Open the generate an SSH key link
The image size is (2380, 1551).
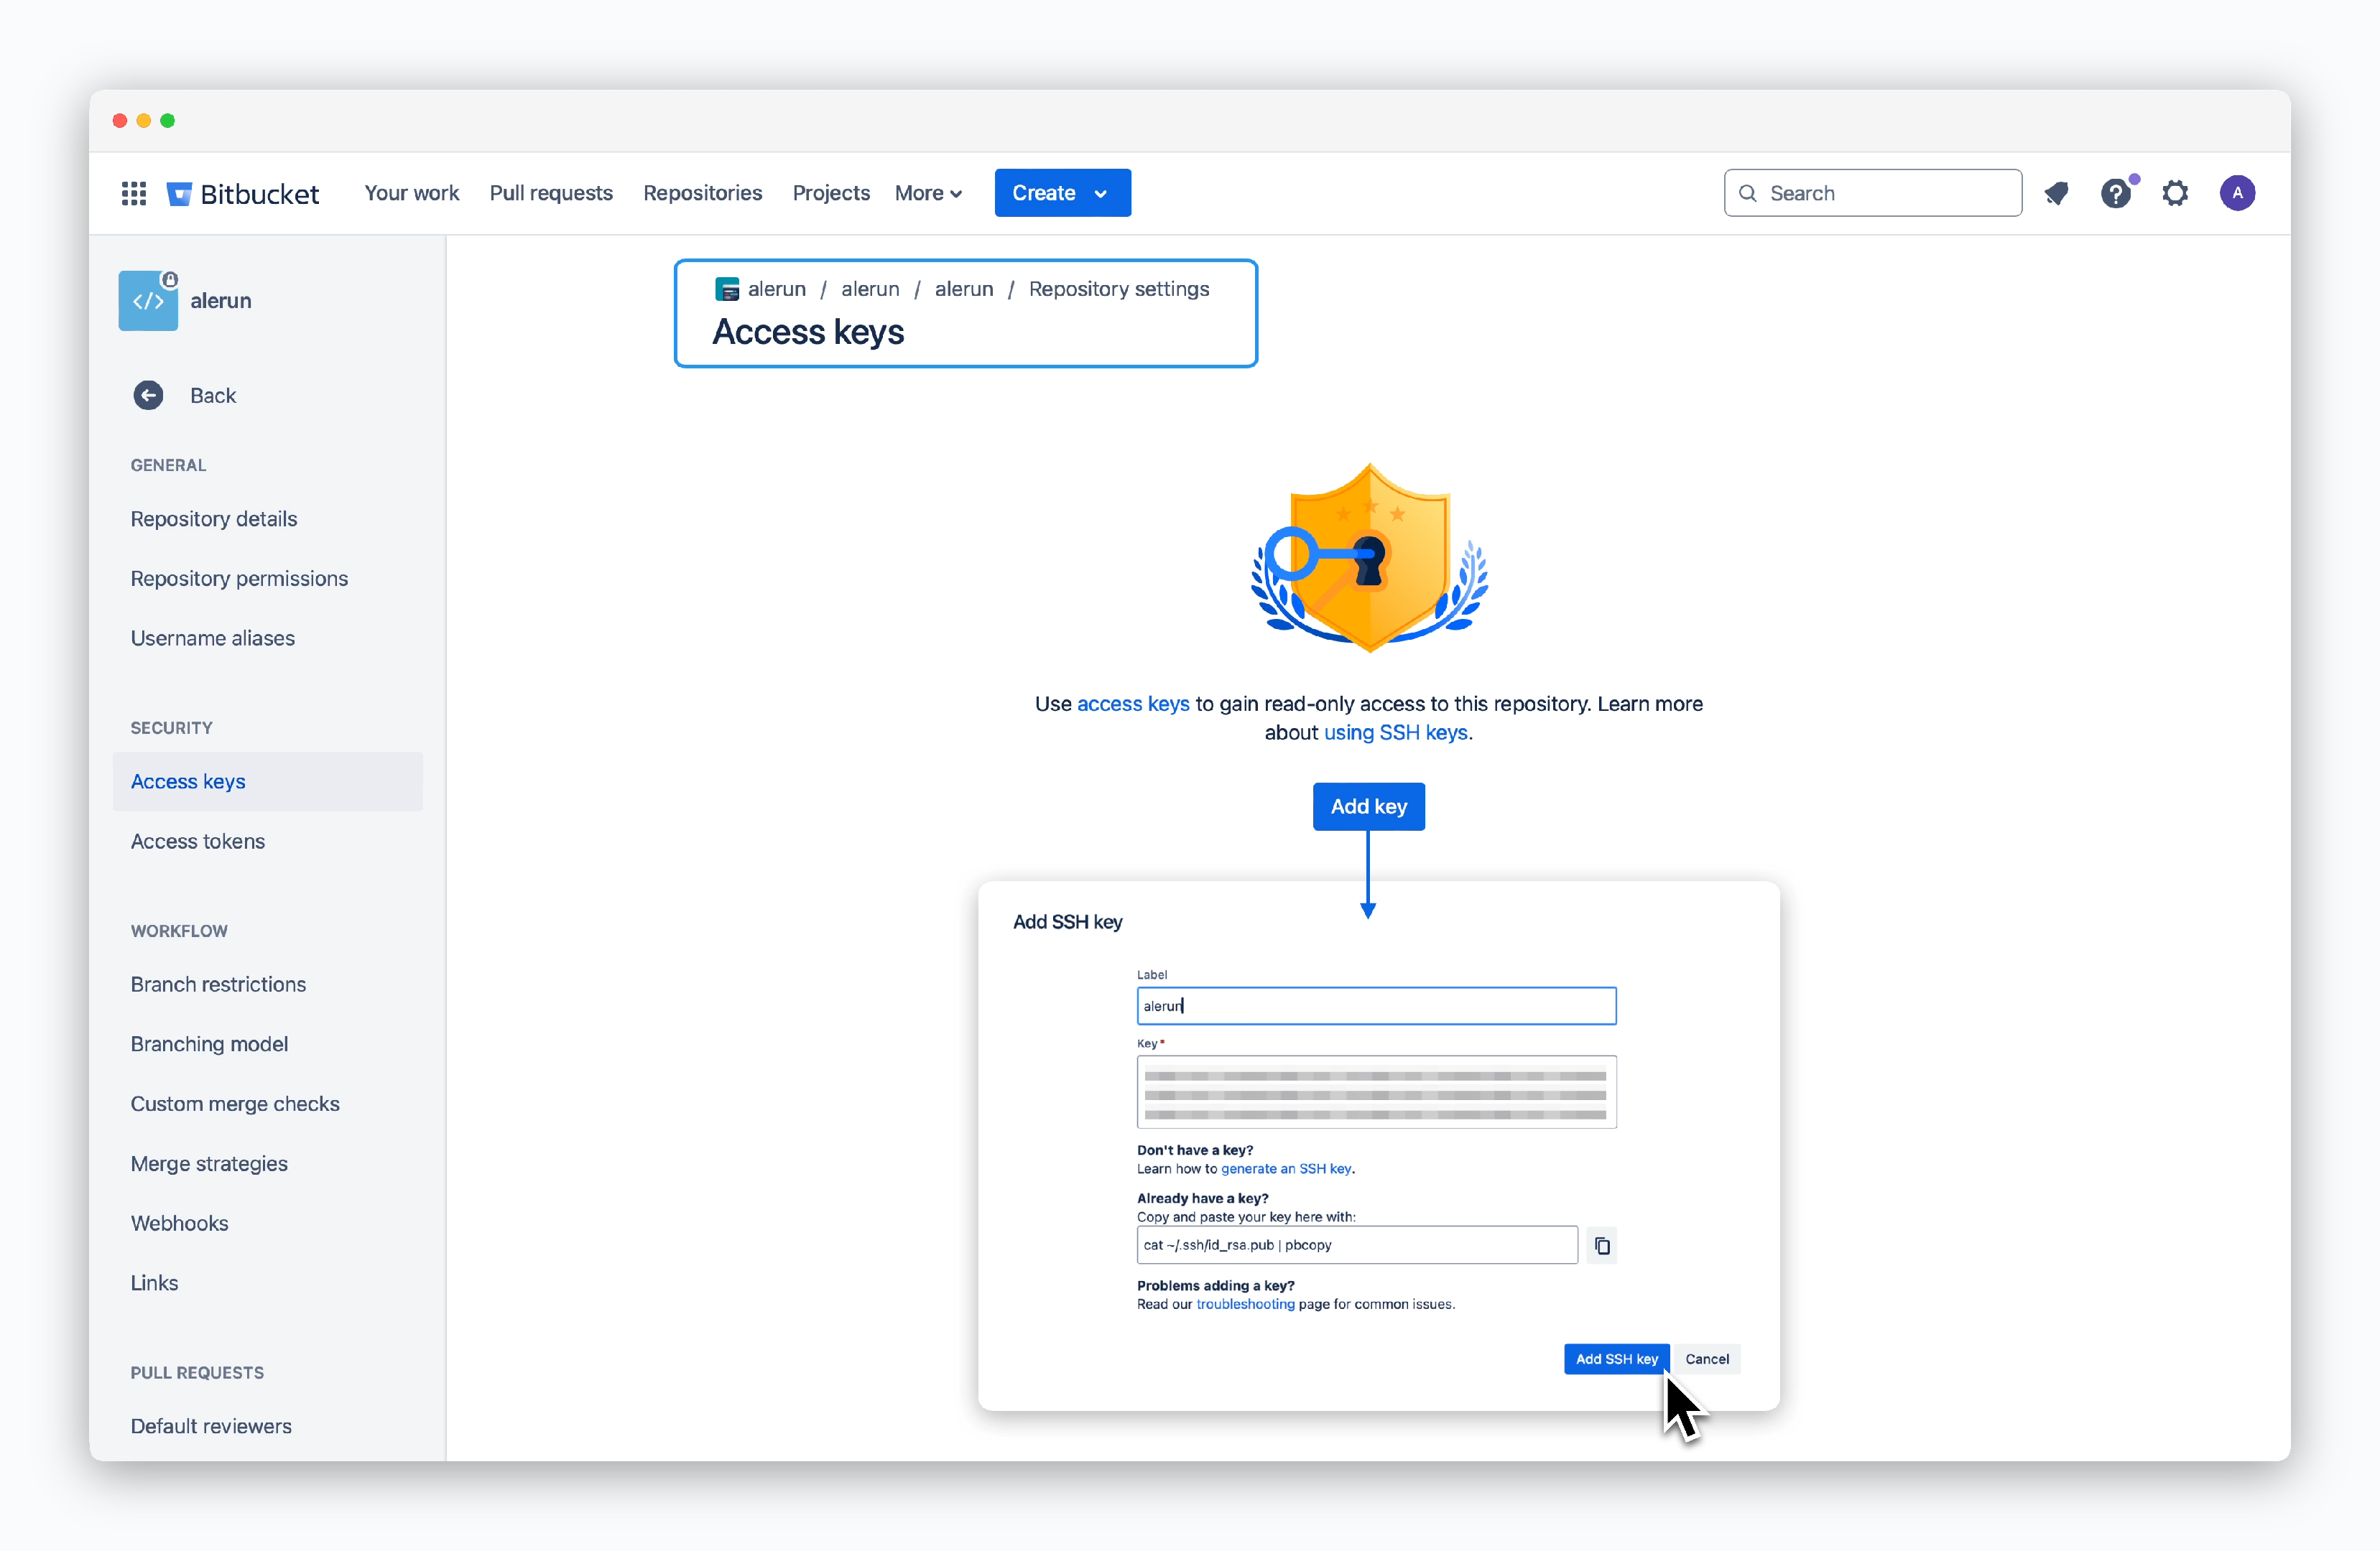pyautogui.click(x=1286, y=1168)
